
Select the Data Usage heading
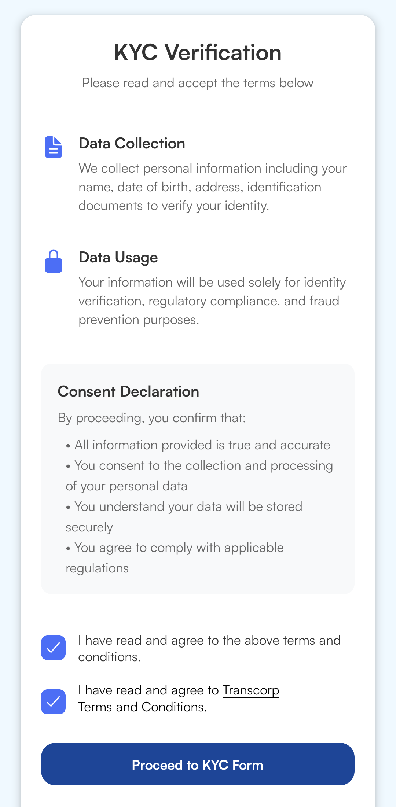tap(118, 258)
